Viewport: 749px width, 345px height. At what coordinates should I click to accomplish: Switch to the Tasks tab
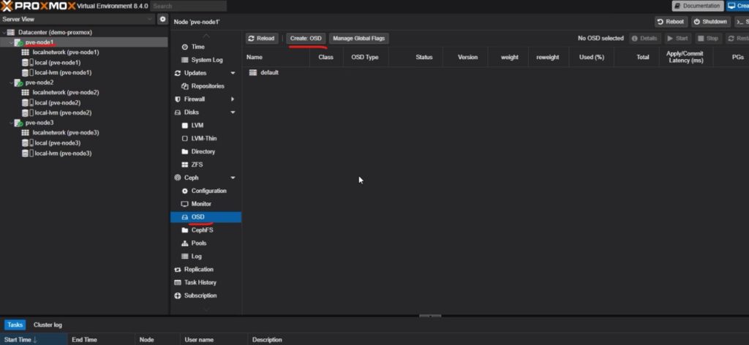click(x=15, y=325)
